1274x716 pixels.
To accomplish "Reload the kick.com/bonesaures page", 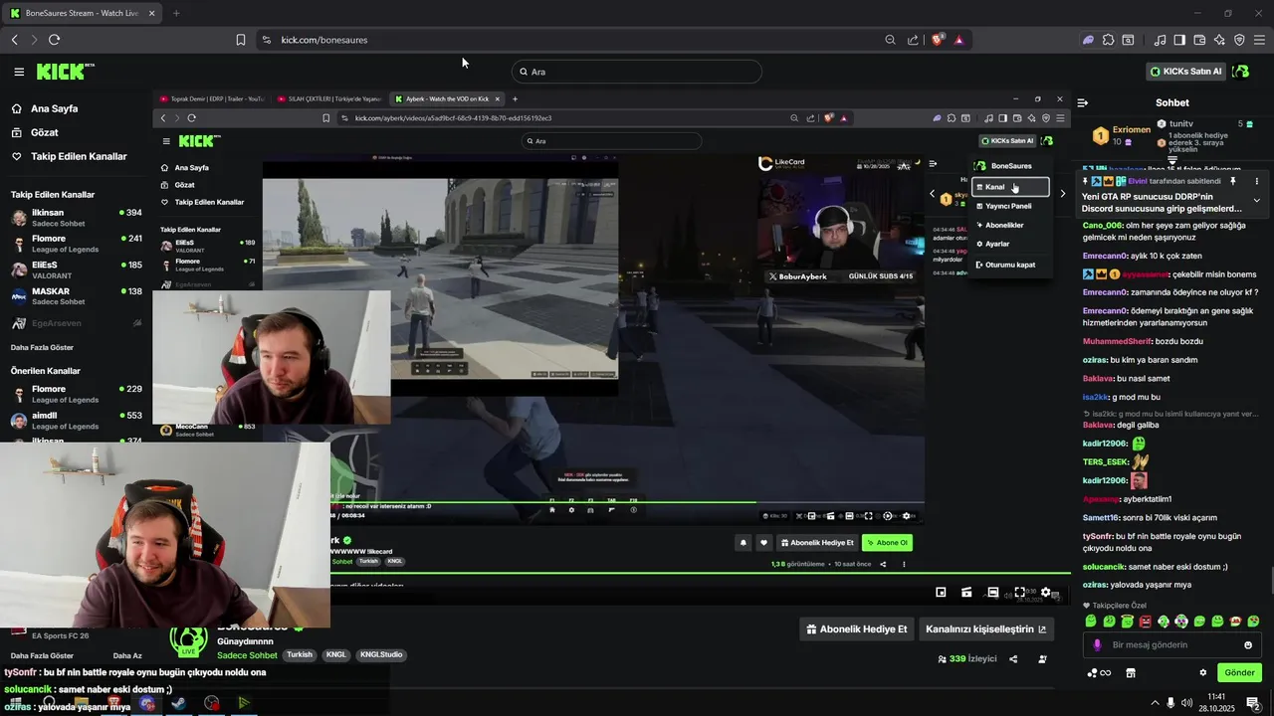I will [x=54, y=40].
